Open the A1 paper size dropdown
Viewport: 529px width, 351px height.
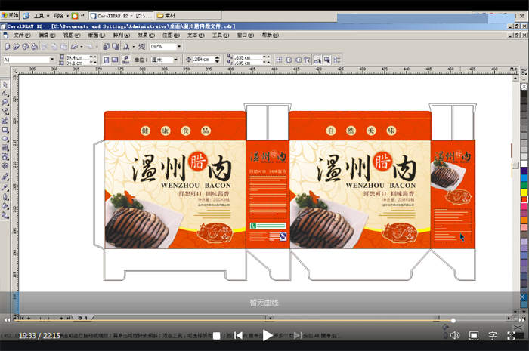[x=52, y=59]
